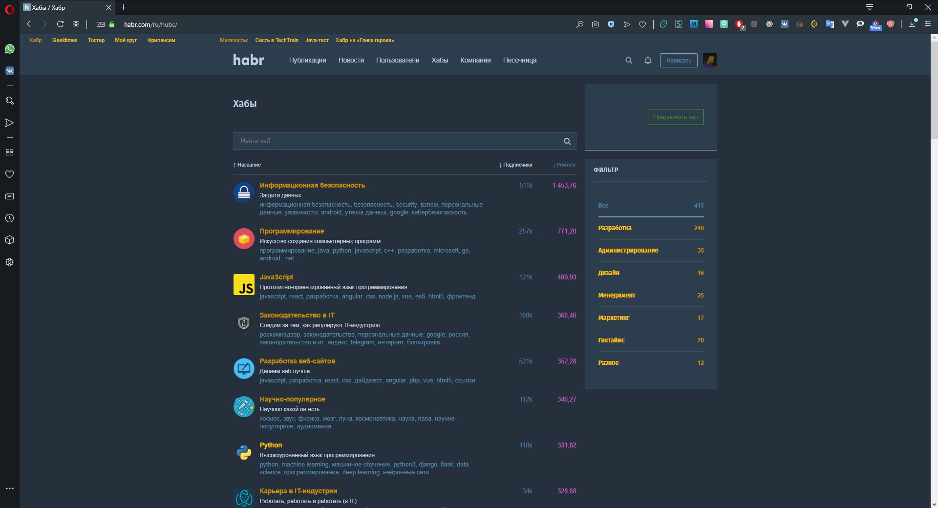Click the Предложить хаб button

[676, 117]
